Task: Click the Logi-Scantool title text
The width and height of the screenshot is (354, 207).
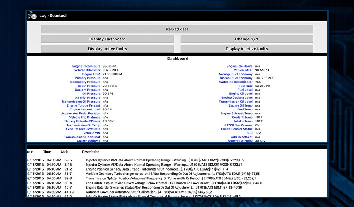Action: click(53, 15)
